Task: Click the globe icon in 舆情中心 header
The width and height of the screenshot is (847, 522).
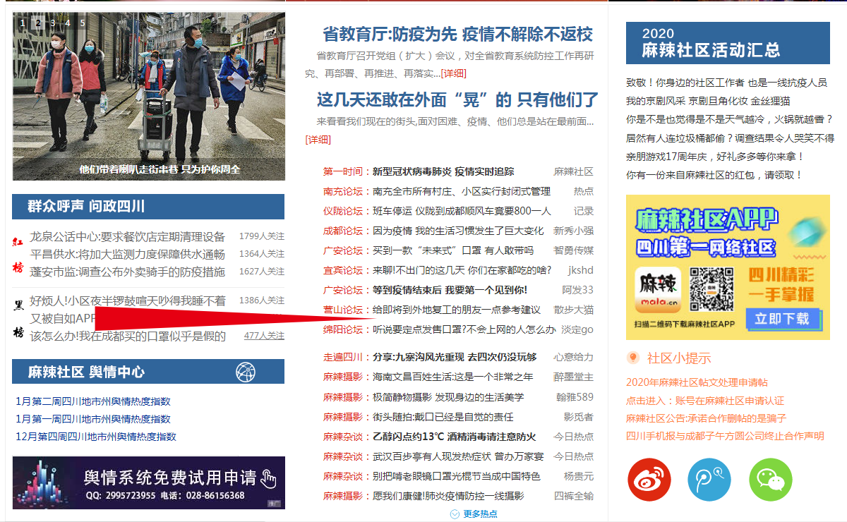Action: tap(246, 372)
